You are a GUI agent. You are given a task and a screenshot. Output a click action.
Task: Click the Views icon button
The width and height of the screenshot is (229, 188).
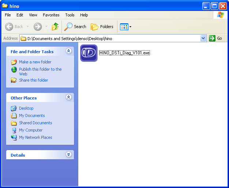click(x=124, y=27)
